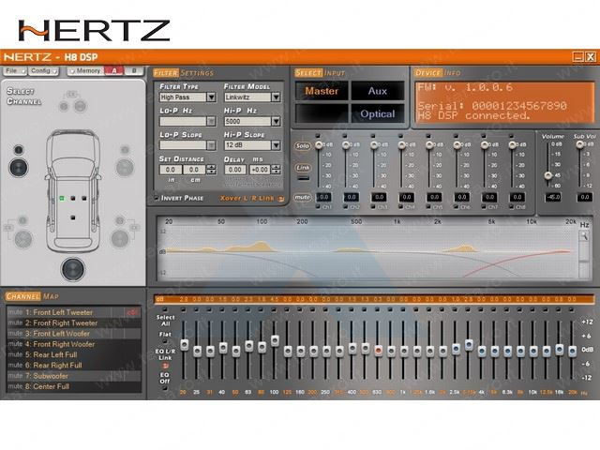
Task: Select the greyed front right tweeter icon
Action: pos(125,150)
